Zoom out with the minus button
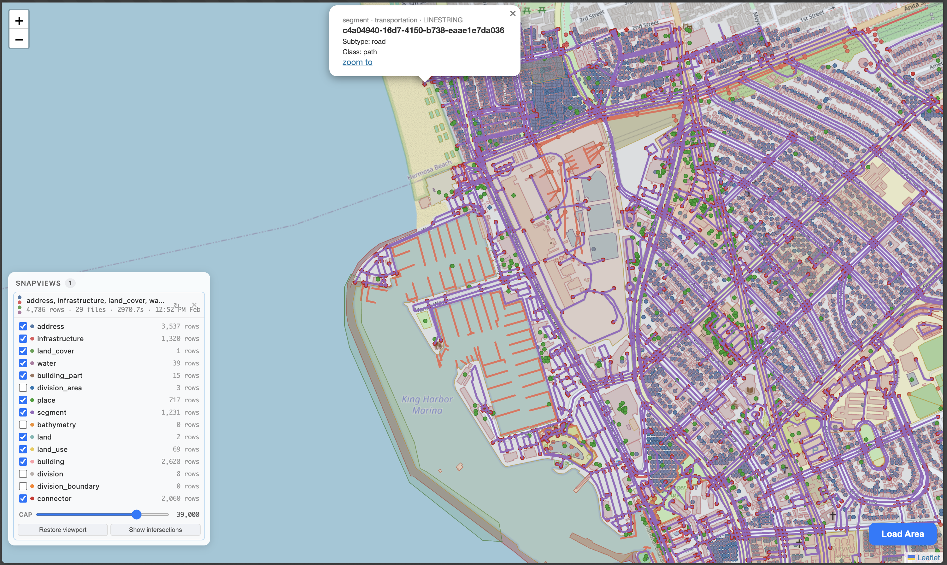Image resolution: width=947 pixels, height=565 pixels. coord(19,40)
